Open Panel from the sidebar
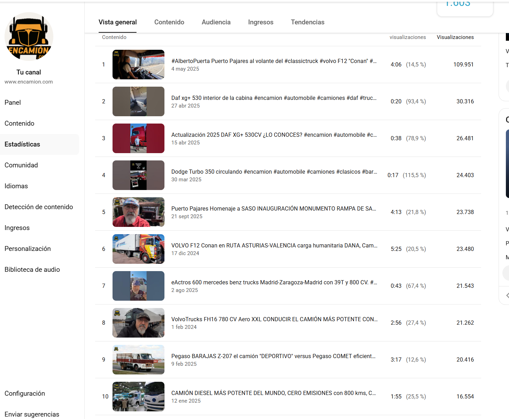 [x=13, y=102]
